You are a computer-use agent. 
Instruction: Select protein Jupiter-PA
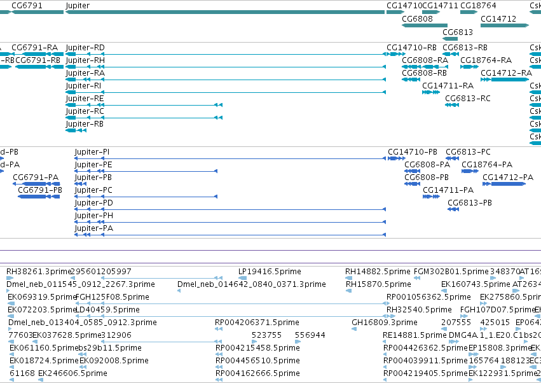(94, 228)
